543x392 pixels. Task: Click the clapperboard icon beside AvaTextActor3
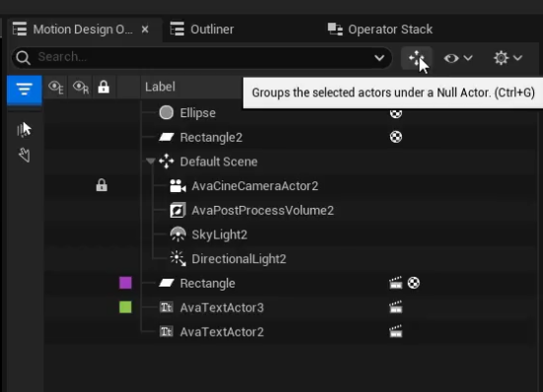[x=396, y=307]
